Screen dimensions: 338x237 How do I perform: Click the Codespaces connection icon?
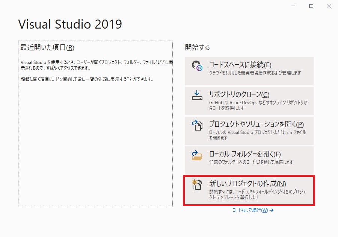click(x=197, y=66)
